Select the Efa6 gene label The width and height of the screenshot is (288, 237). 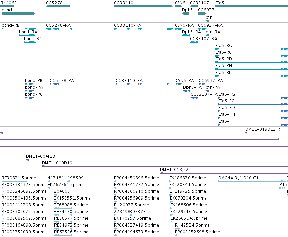pyautogui.click(x=220, y=3)
